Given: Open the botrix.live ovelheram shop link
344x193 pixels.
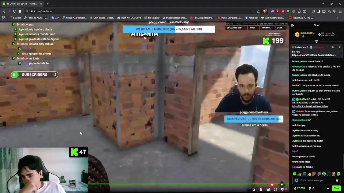Looking at the screenshot, I should [x=310, y=106].
